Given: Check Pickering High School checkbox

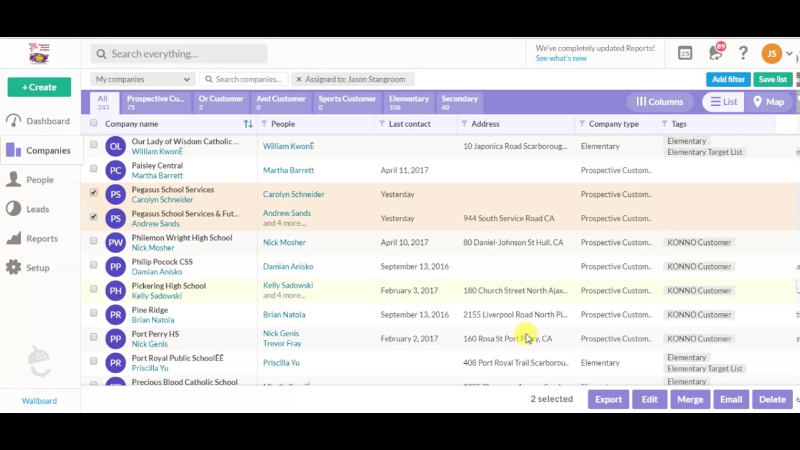Looking at the screenshot, I should (94, 289).
